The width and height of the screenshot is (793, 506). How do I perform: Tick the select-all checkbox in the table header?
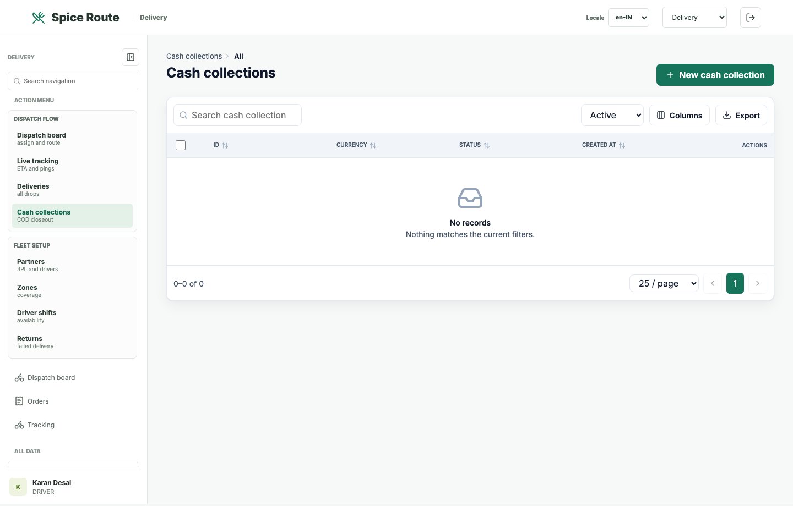pos(181,145)
